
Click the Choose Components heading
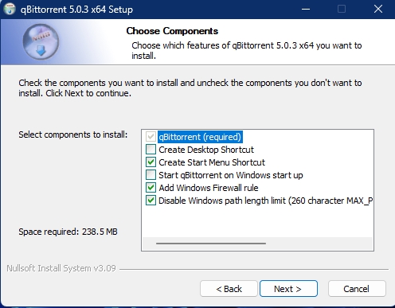click(x=172, y=31)
